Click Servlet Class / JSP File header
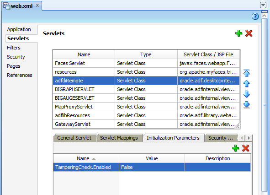Viewport: 270px width, 195px height. [x=208, y=54]
